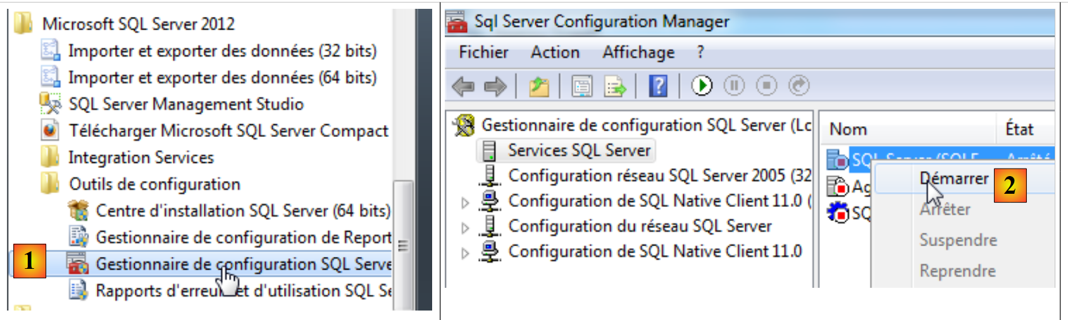Select Services SQL Server in the tree
This screenshot has width=1068, height=320.
(578, 150)
